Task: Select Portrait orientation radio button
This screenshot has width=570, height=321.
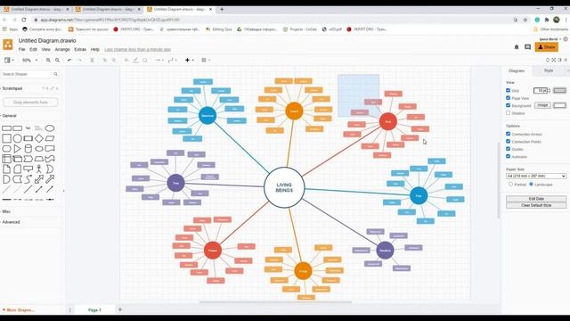Action: (510, 185)
